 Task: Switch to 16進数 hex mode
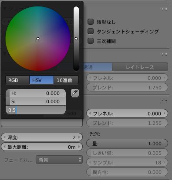[66, 80]
